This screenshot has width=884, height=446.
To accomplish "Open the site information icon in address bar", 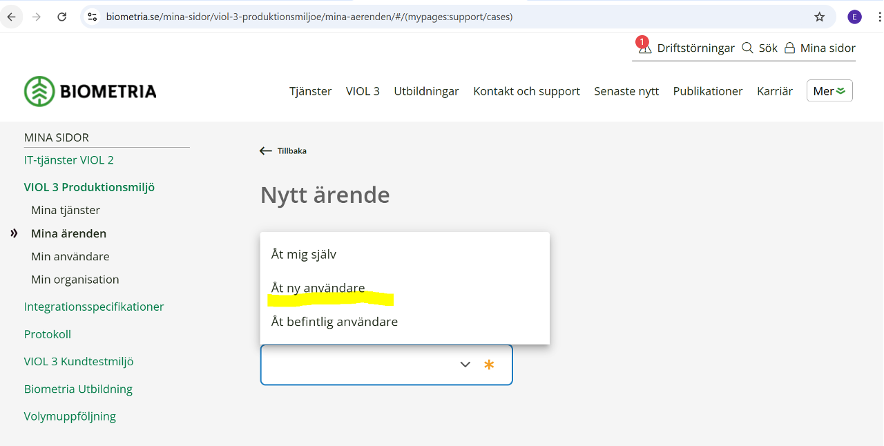I will pos(93,17).
